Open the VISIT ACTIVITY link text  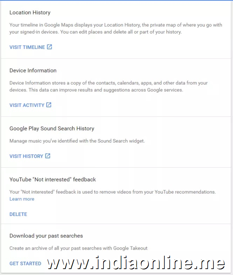[x=27, y=105]
